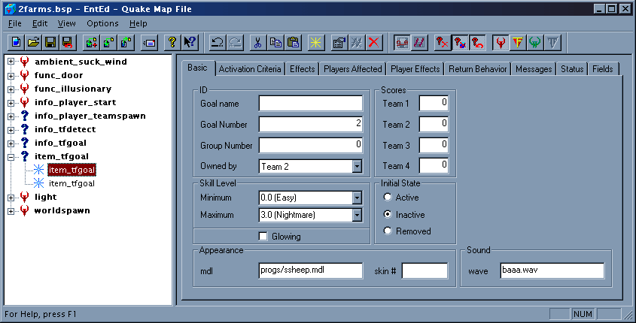
Task: Click the purple slashes toolbar icon
Action: tap(419, 42)
